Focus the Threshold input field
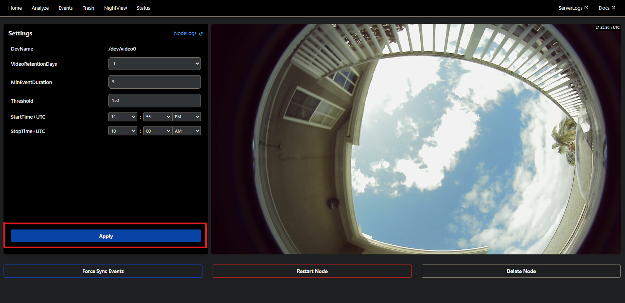The height and width of the screenshot is (303, 625). (x=154, y=100)
